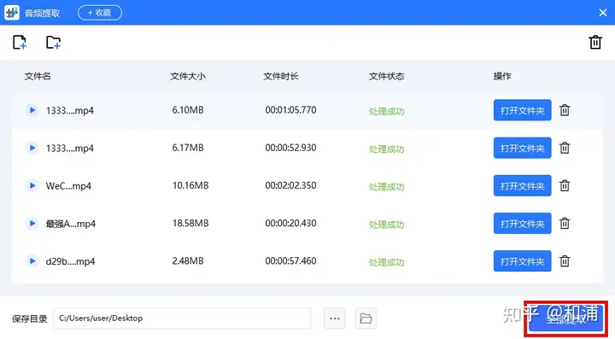Click duration 00:00:52.930
615x339 pixels.
(x=290, y=148)
